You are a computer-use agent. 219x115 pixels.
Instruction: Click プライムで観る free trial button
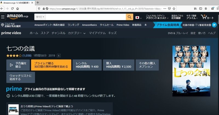pyautogui.click(x=51, y=65)
